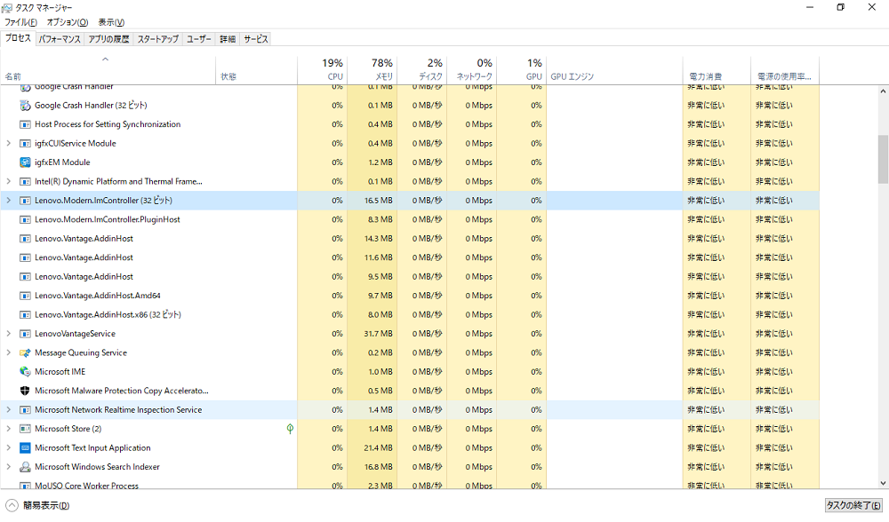Click the LenovoVantageService process icon

point(25,334)
